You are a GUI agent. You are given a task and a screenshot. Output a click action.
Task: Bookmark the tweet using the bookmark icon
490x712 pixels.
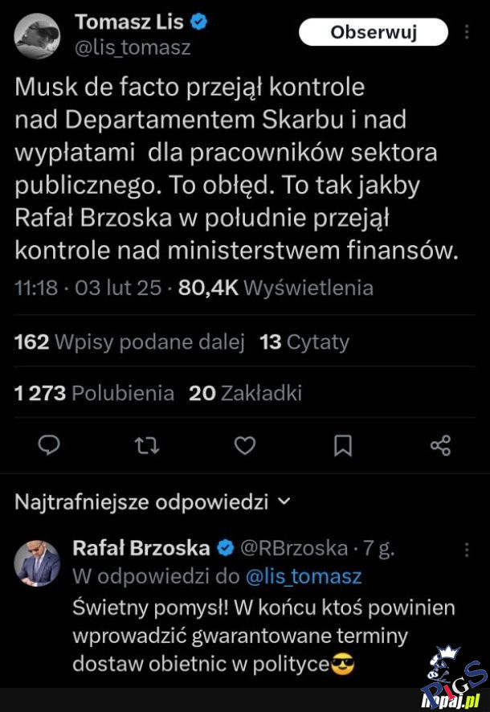pyautogui.click(x=343, y=445)
